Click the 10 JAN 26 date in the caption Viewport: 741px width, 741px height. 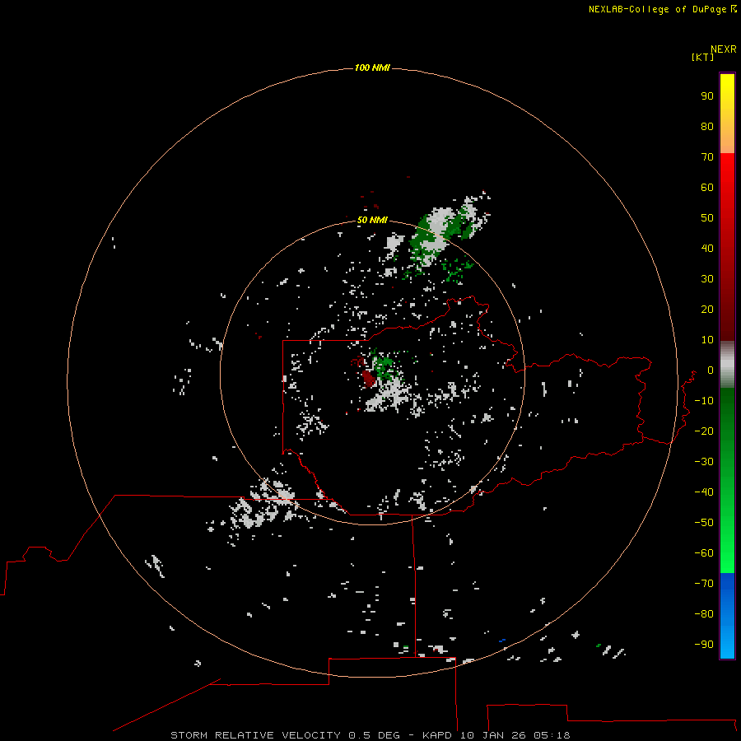pyautogui.click(x=493, y=735)
